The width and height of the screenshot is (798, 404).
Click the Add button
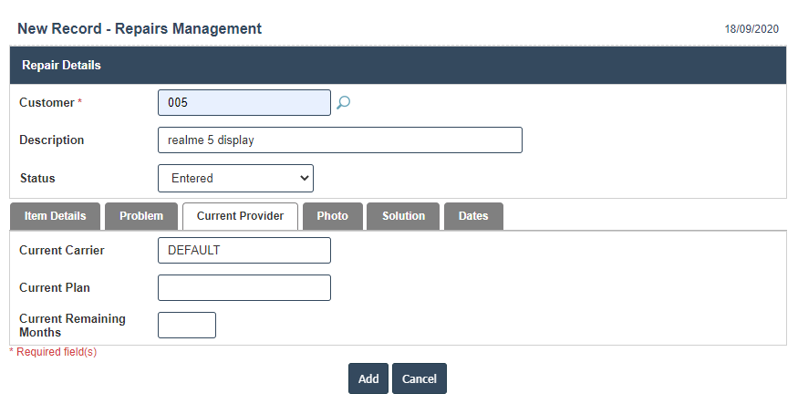coord(368,378)
